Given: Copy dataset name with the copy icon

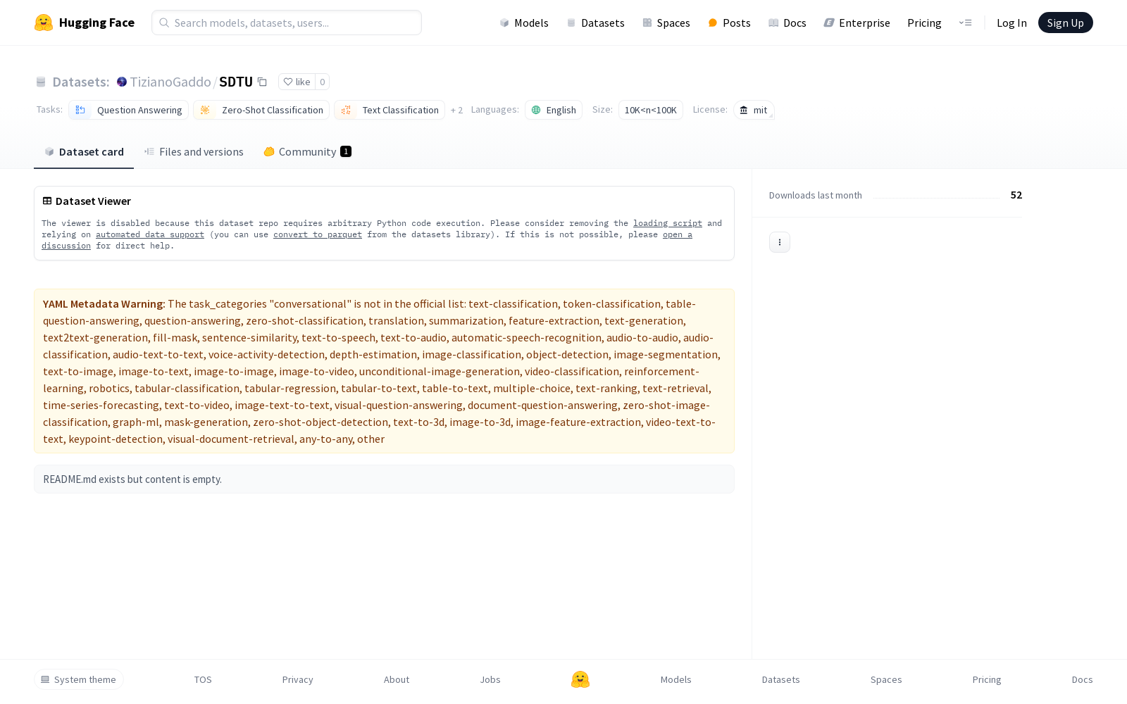Looking at the screenshot, I should click(x=262, y=82).
